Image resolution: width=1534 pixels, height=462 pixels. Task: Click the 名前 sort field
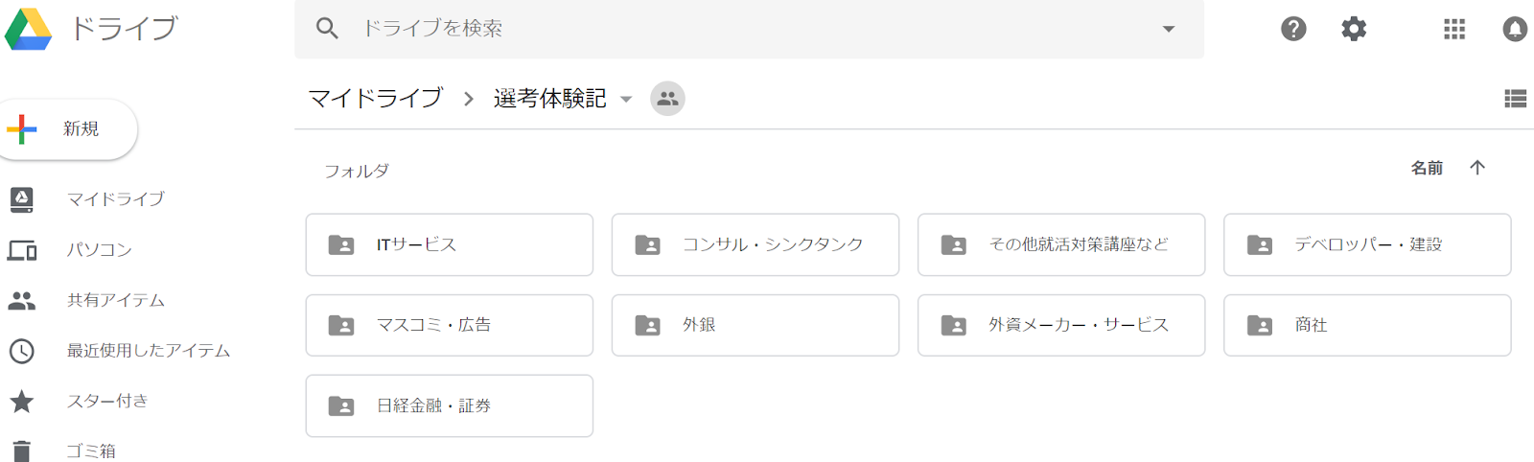click(x=1427, y=168)
